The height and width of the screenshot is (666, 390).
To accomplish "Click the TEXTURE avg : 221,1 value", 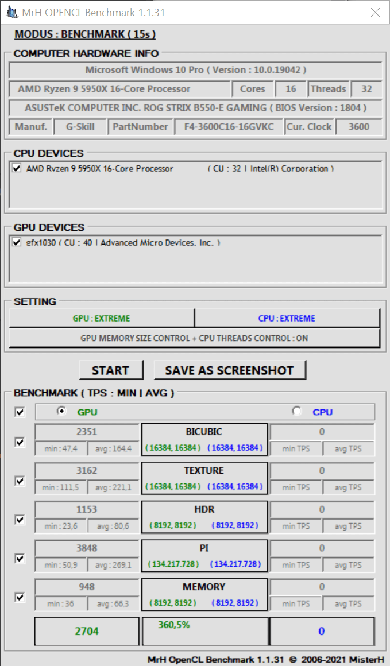I will coord(113,487).
